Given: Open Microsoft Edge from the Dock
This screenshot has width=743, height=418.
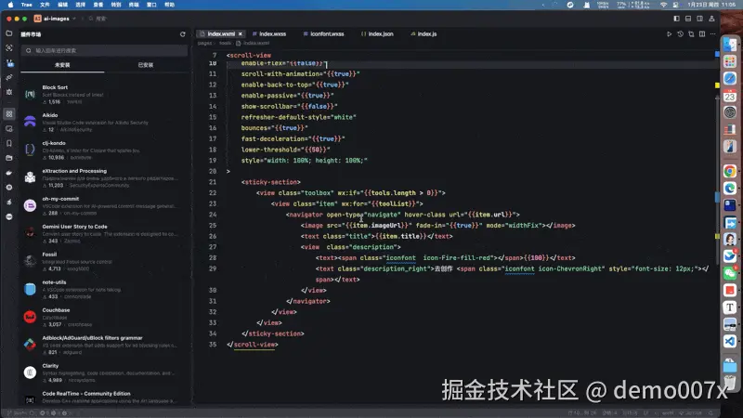Looking at the screenshot, I should (730, 189).
